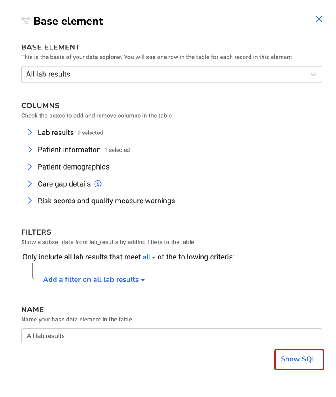Expand Risk scores and quality measure warnings
Screen dimensions: 336x397
[30, 201]
